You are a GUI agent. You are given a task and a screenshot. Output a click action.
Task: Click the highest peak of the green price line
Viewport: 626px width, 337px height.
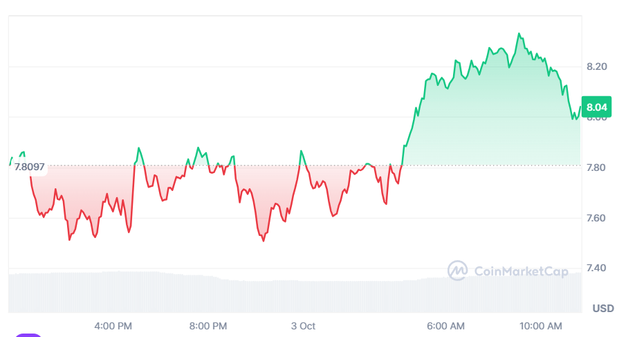click(519, 33)
